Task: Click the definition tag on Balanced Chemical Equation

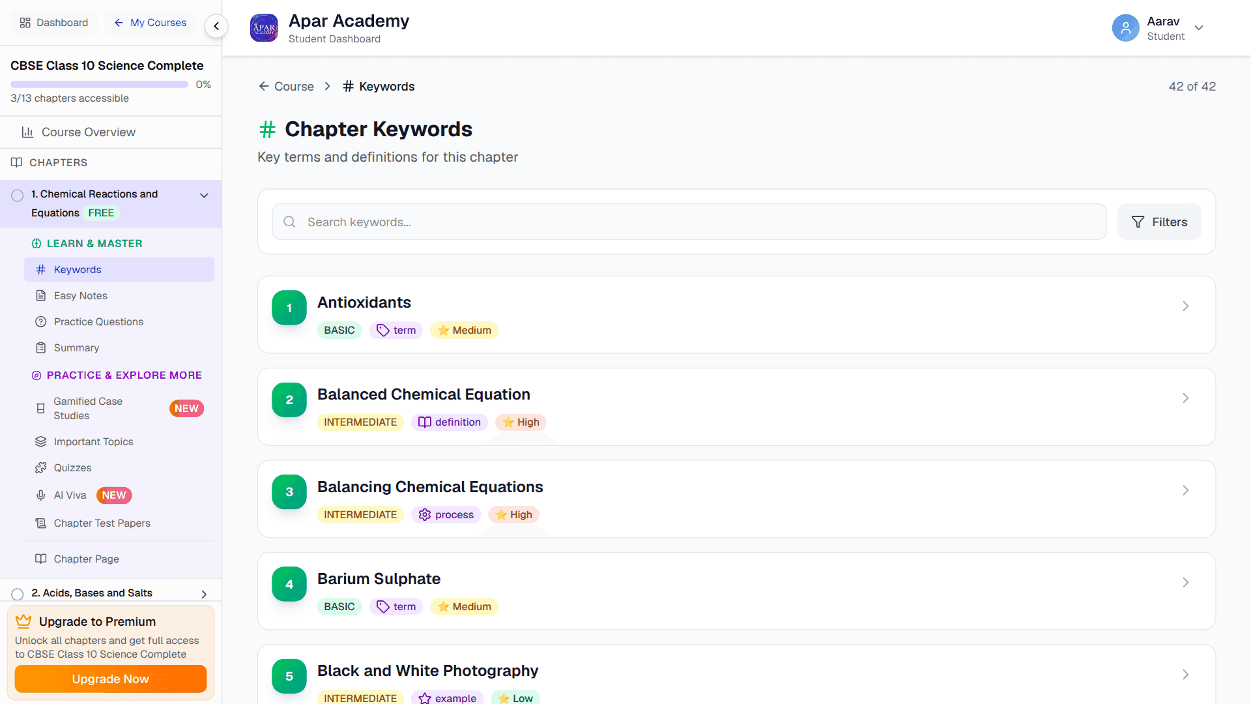Action: [450, 422]
